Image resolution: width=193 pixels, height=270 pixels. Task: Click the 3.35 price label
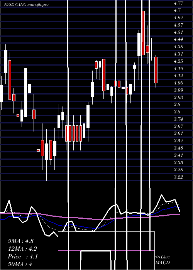click(178, 162)
